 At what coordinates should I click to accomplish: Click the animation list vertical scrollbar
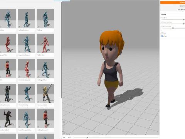click(x=61, y=50)
